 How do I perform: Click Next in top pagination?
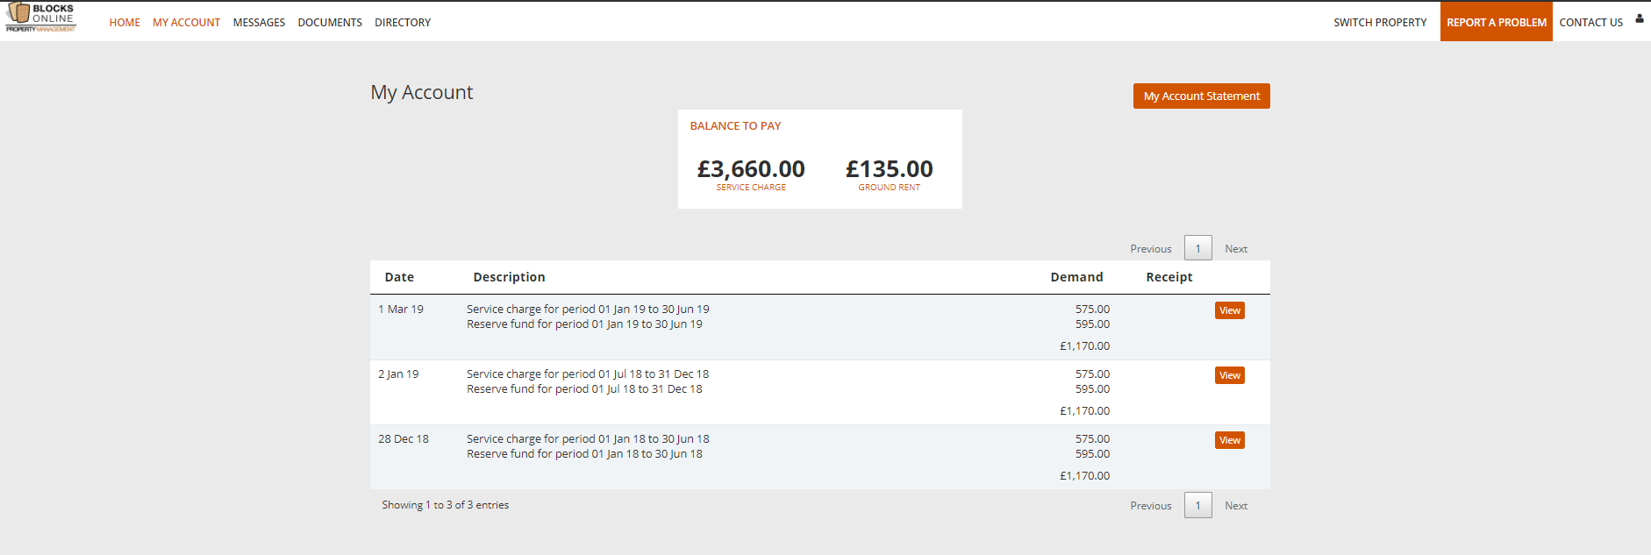pyautogui.click(x=1235, y=249)
